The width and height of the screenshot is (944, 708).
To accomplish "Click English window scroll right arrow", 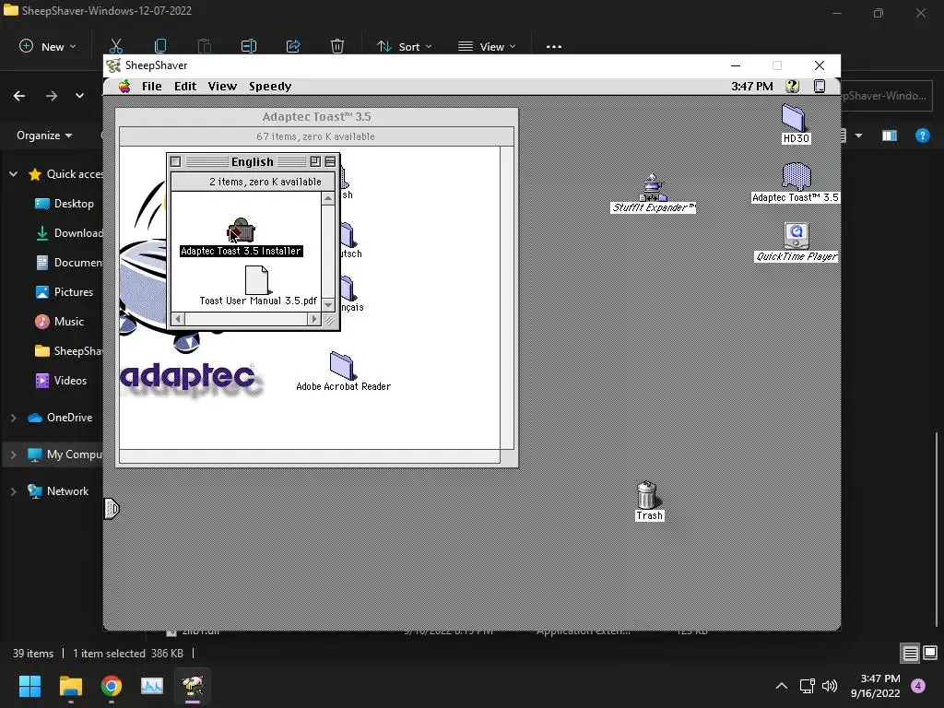I will coord(313,319).
